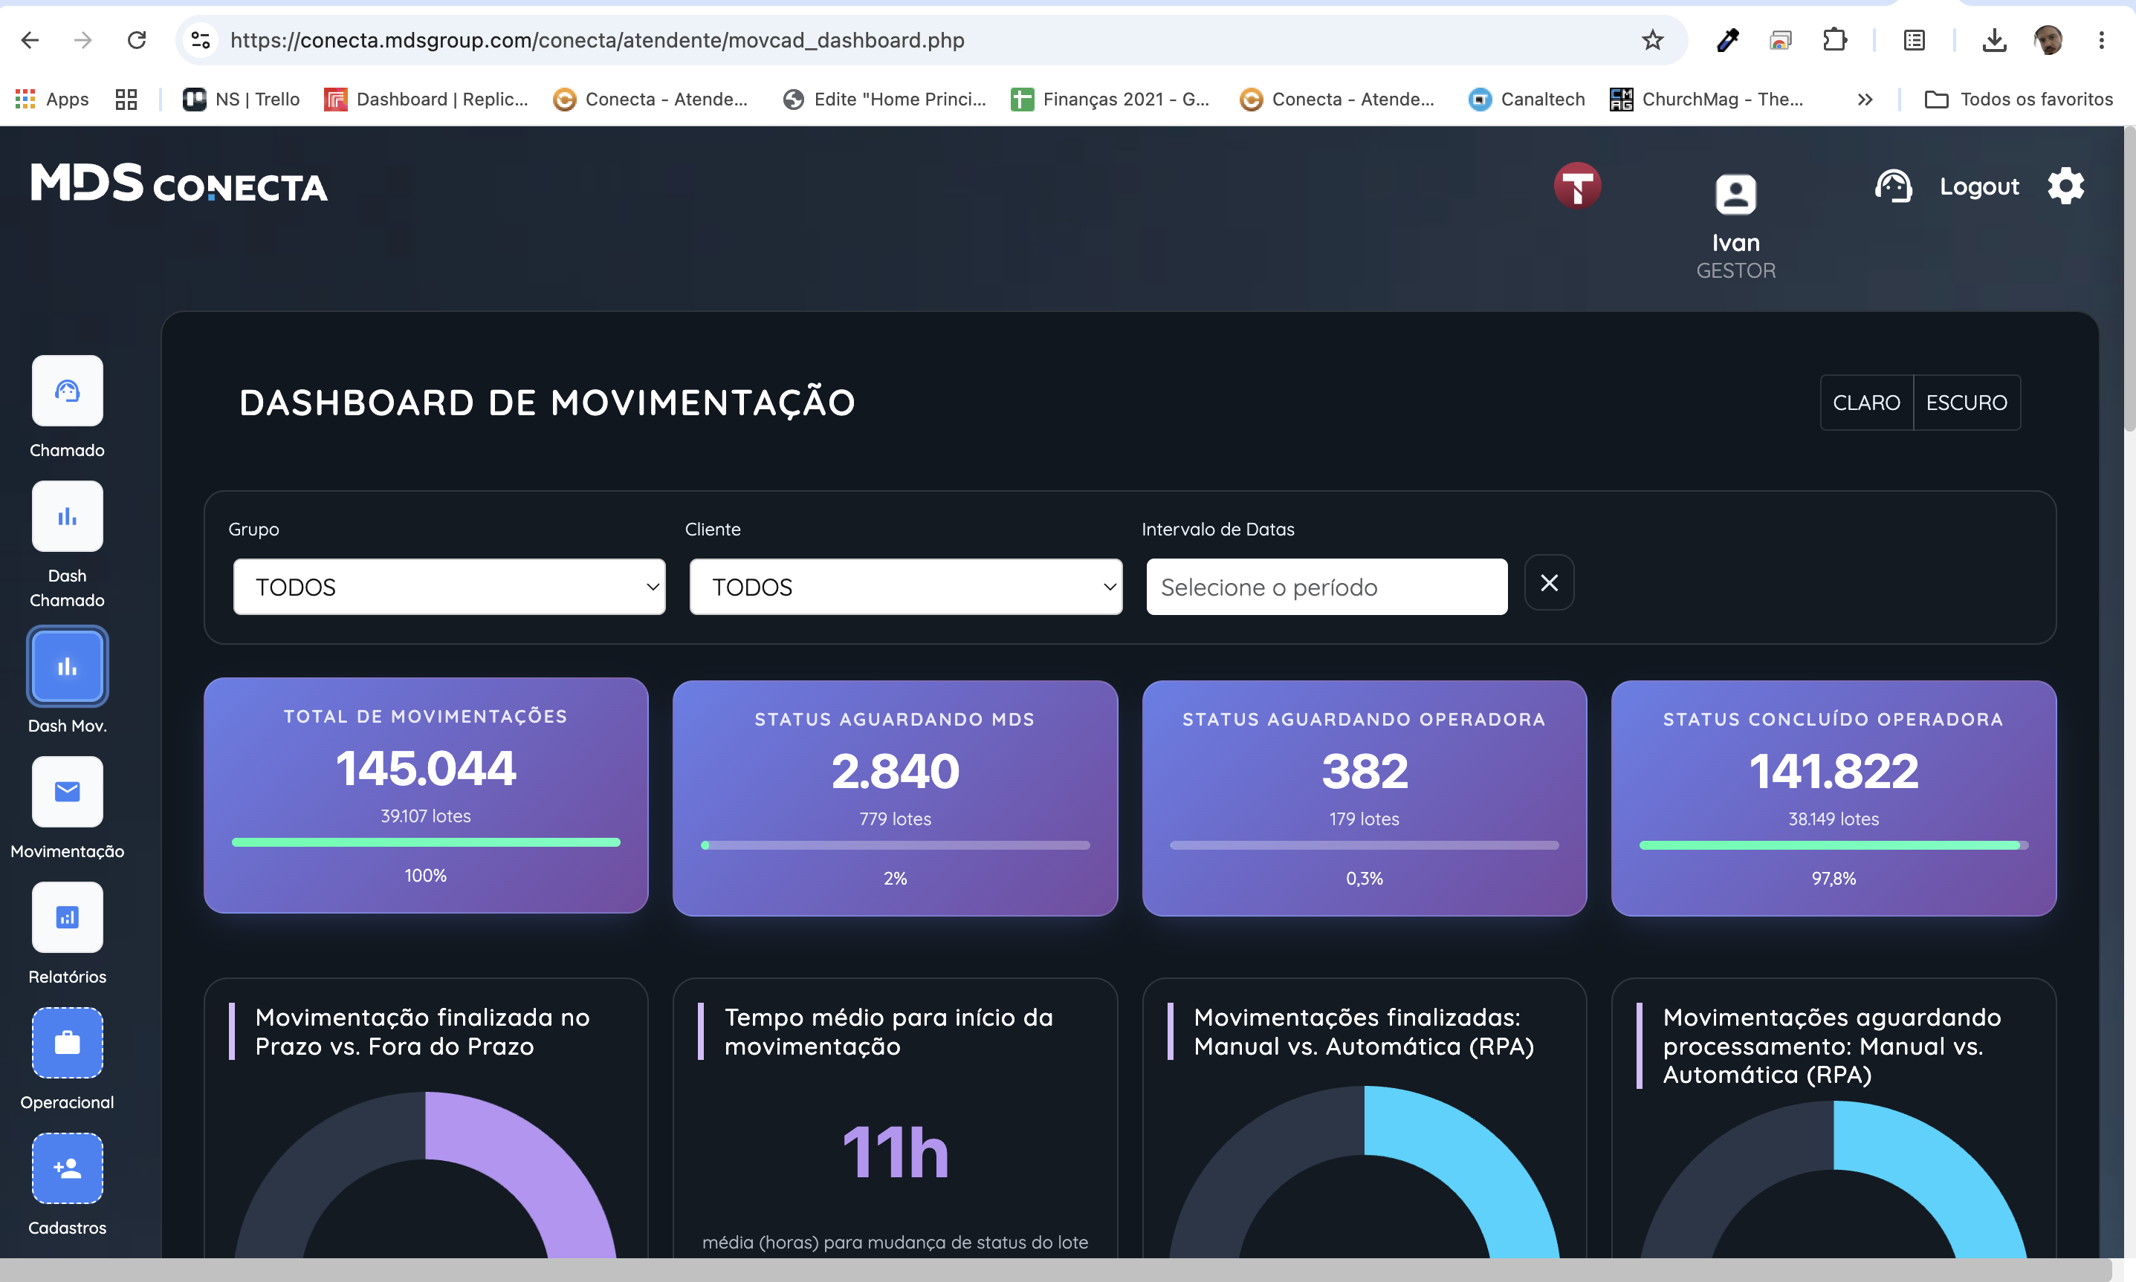This screenshot has width=2136, height=1282.
Task: Click the 11h average time value
Action: pos(896,1151)
